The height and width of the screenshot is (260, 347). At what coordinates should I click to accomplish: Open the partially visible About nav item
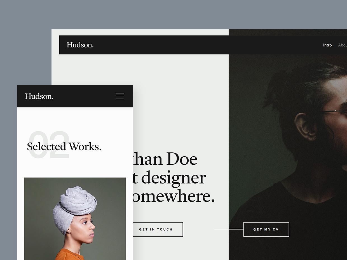coord(343,45)
